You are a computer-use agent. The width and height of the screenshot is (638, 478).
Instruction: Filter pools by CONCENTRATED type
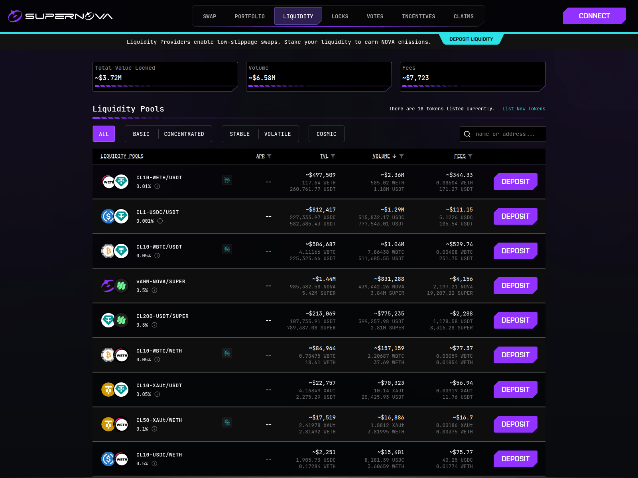point(184,134)
